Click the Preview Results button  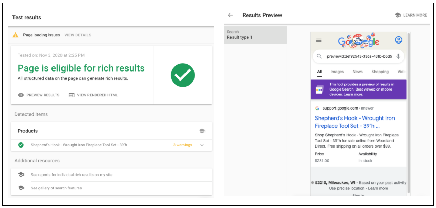click(39, 95)
